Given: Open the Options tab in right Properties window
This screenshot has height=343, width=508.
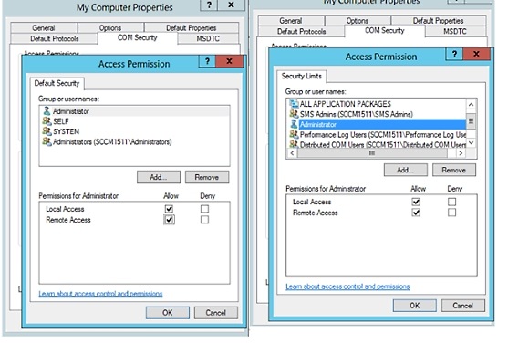Looking at the screenshot, I should click(358, 21).
